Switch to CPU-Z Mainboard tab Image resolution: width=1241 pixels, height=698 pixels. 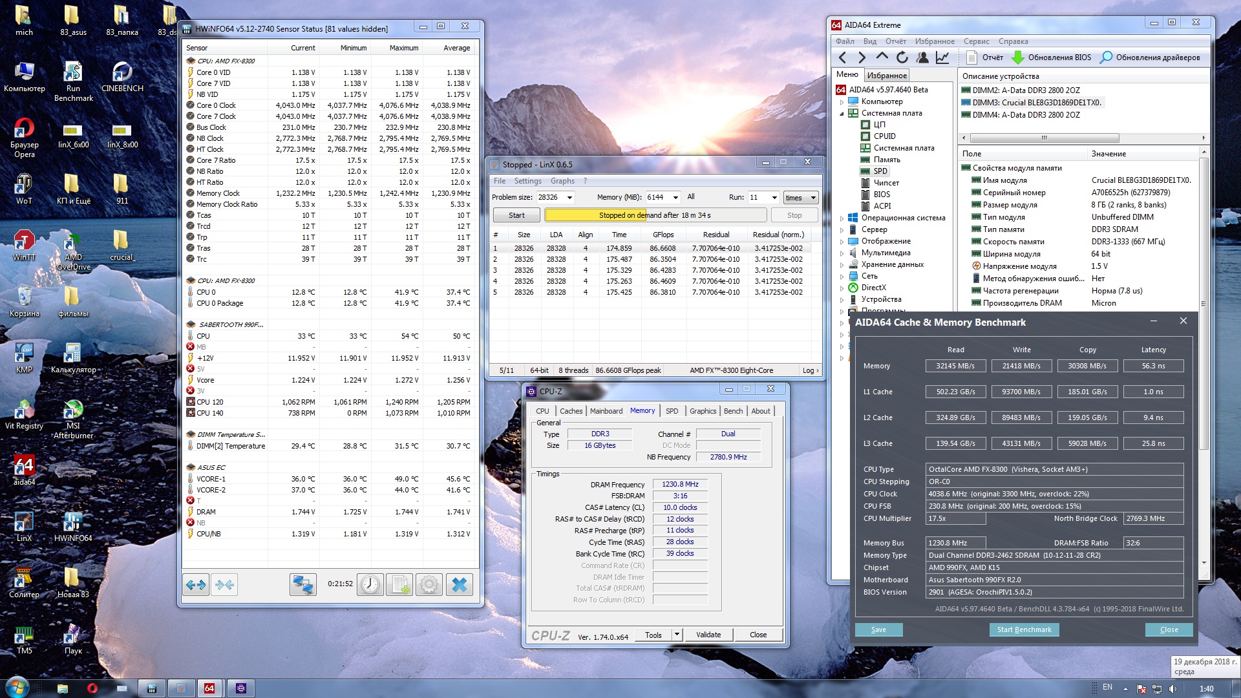coord(606,411)
